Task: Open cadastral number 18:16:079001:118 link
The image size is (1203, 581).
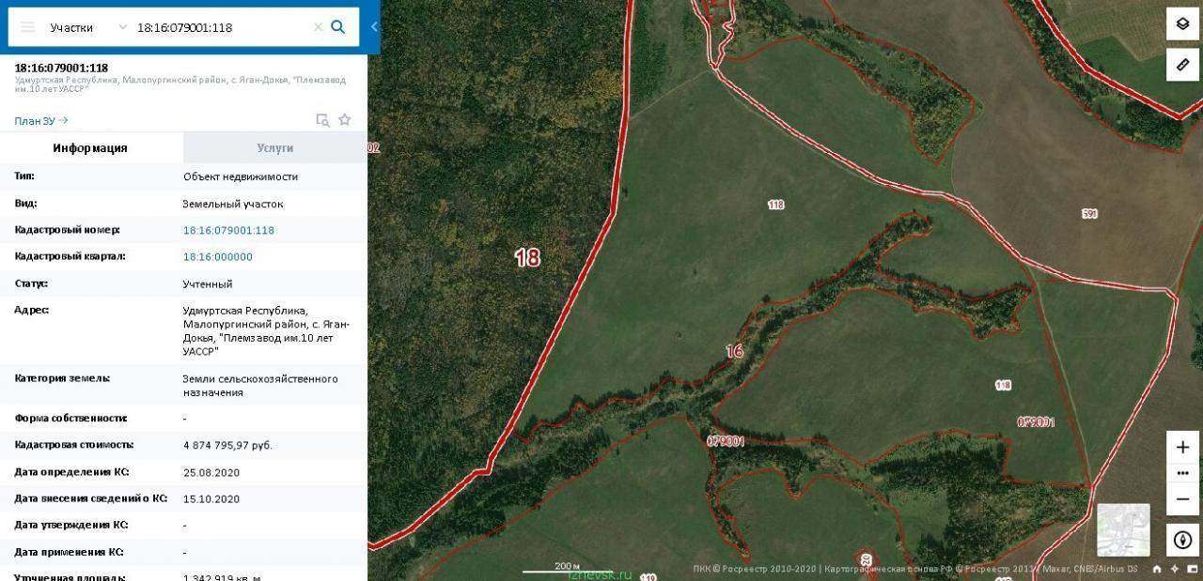Action: [x=228, y=230]
